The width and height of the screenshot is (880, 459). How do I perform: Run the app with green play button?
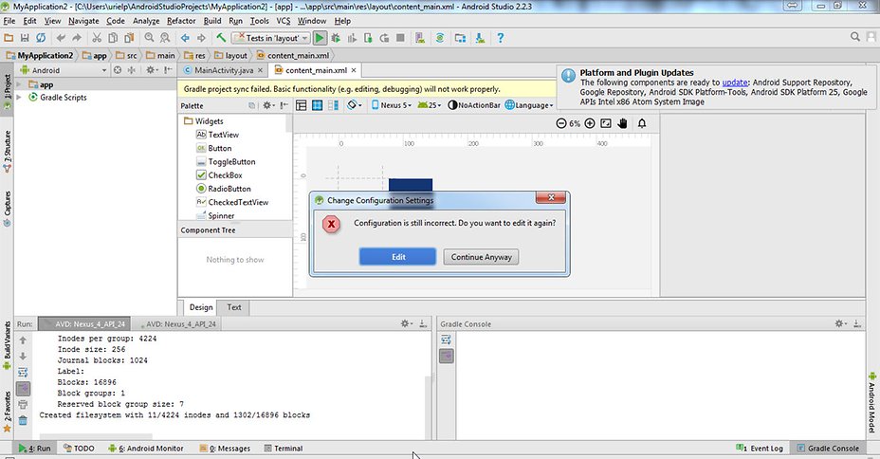click(x=320, y=38)
